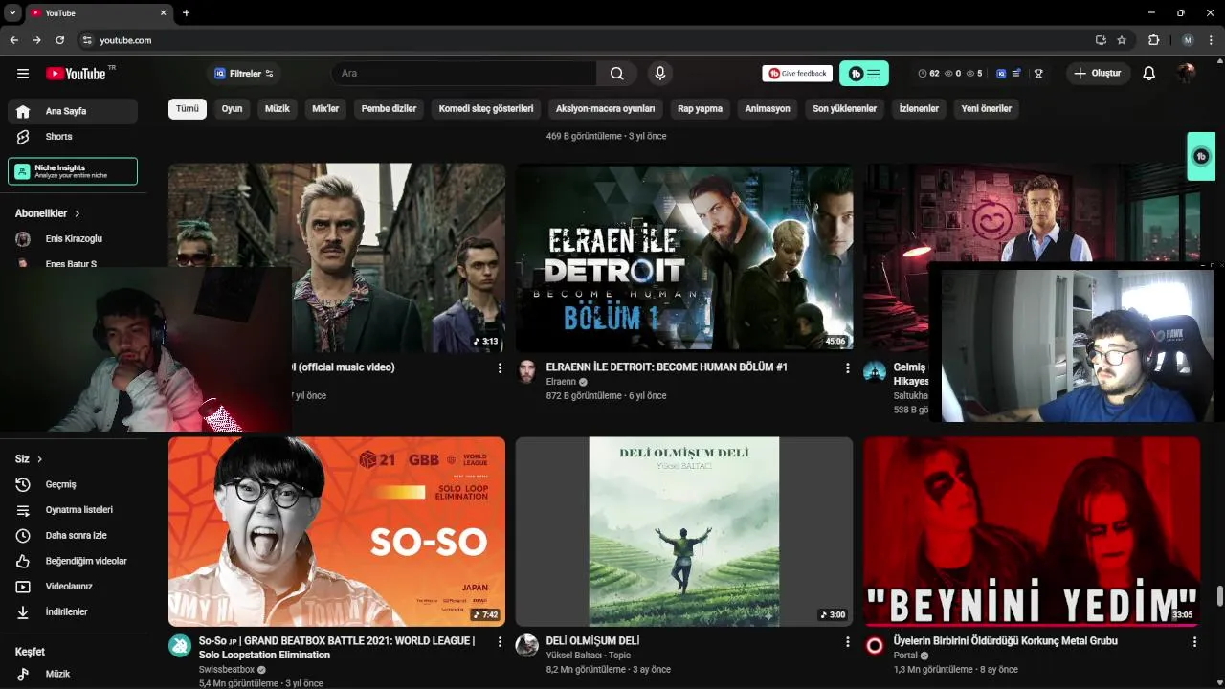
Task: Click the blue vidIQ IQ badge in the header
Action: tap(1001, 74)
